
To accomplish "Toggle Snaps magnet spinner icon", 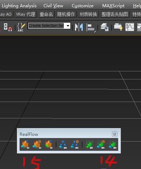I will (8, 27).
